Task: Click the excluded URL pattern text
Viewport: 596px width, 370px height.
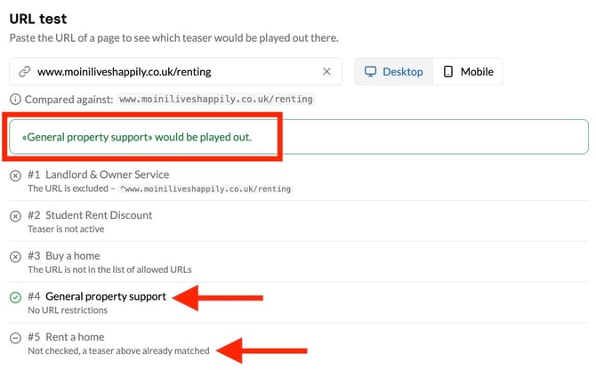Action: [205, 189]
